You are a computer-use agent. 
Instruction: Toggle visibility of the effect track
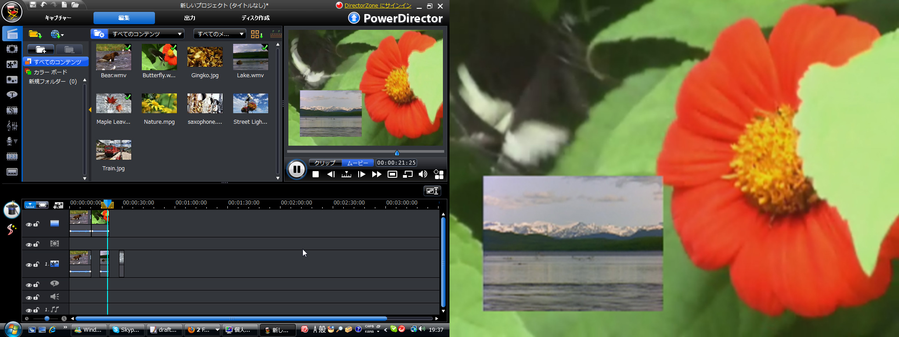[29, 244]
